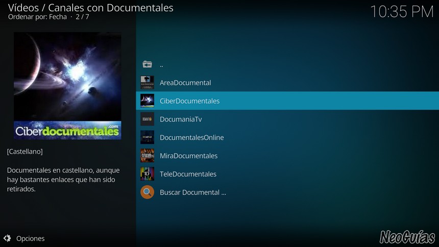
Task: Choose the DocumentalesOnline channel
Action: click(x=287, y=137)
